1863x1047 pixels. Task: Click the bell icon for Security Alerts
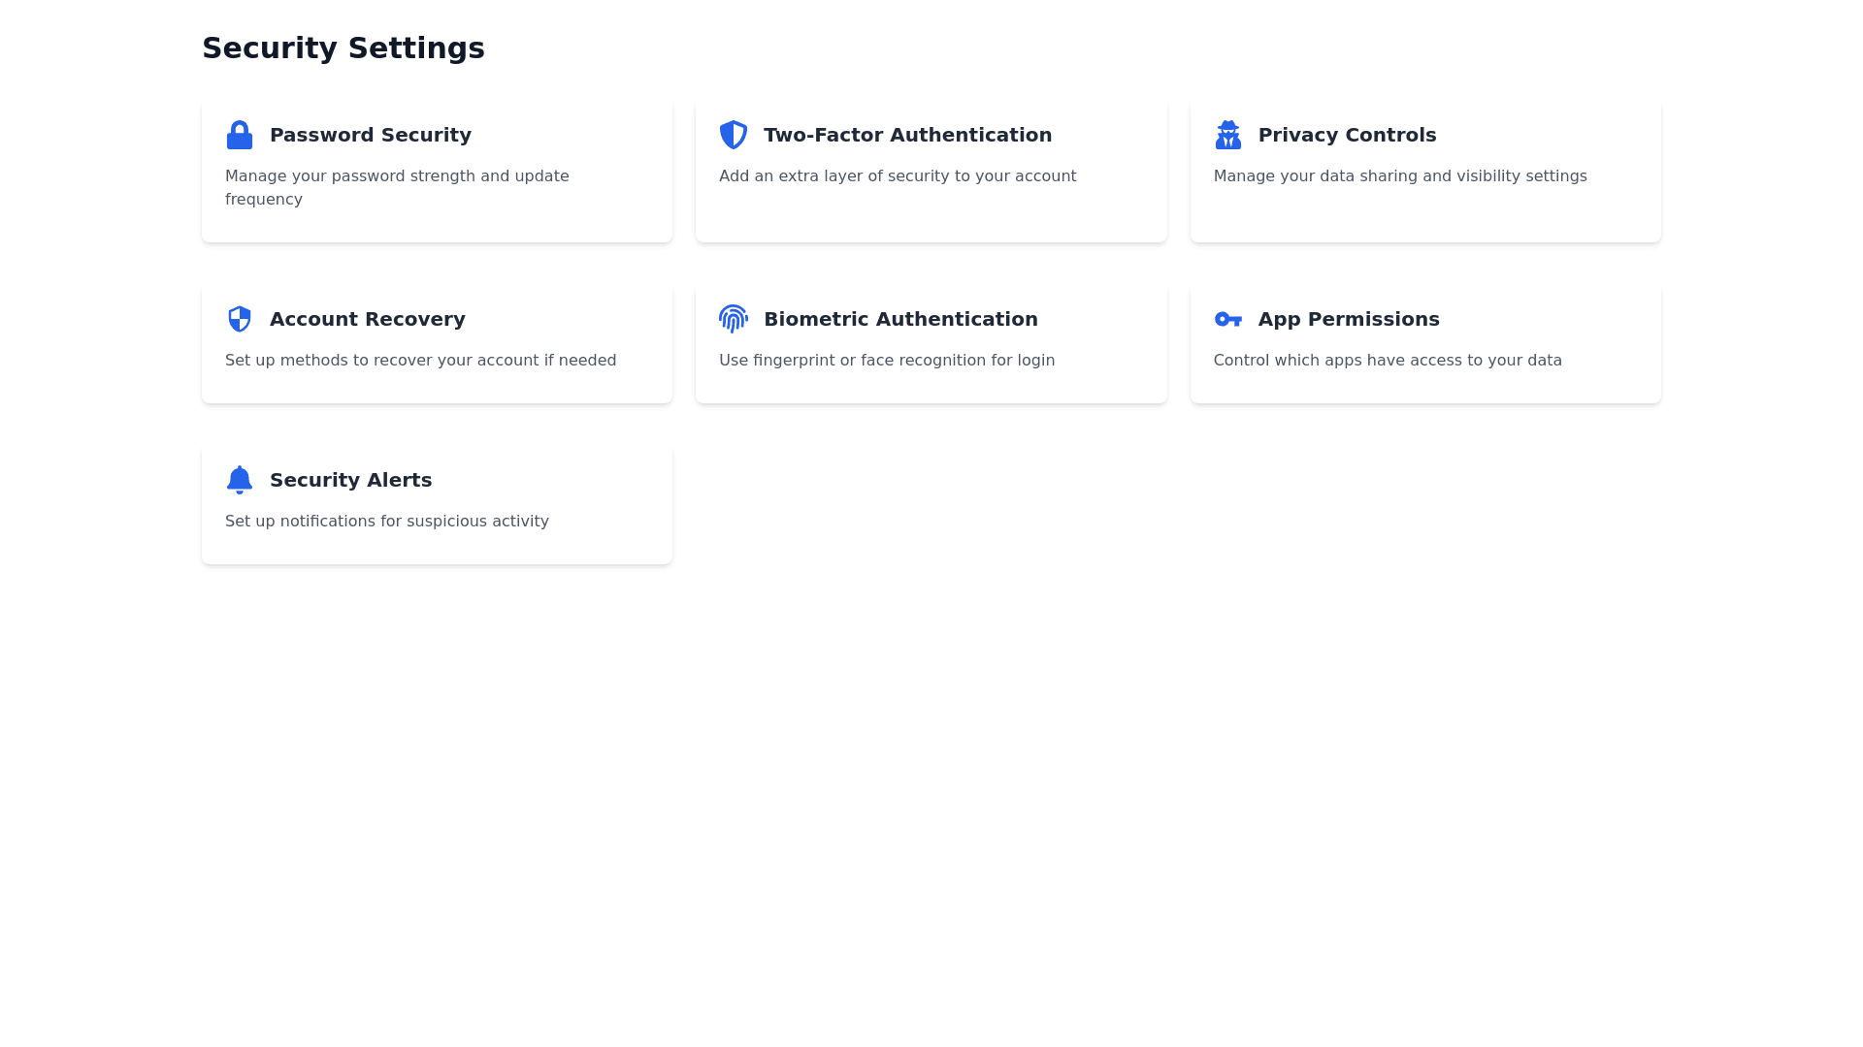[x=239, y=480]
